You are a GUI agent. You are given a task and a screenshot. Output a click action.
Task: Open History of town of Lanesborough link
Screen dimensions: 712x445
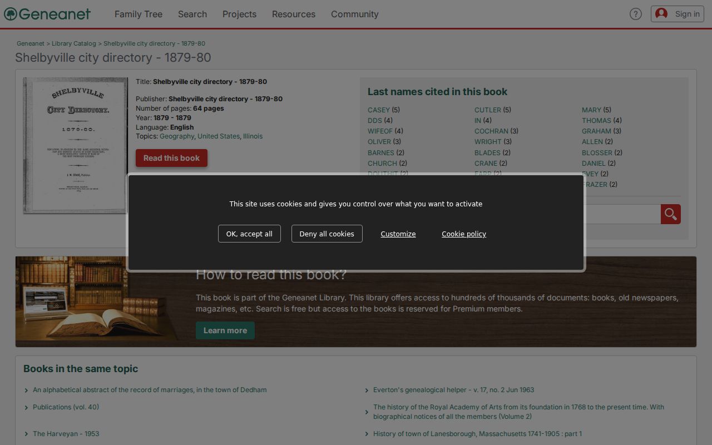pyautogui.click(x=477, y=434)
